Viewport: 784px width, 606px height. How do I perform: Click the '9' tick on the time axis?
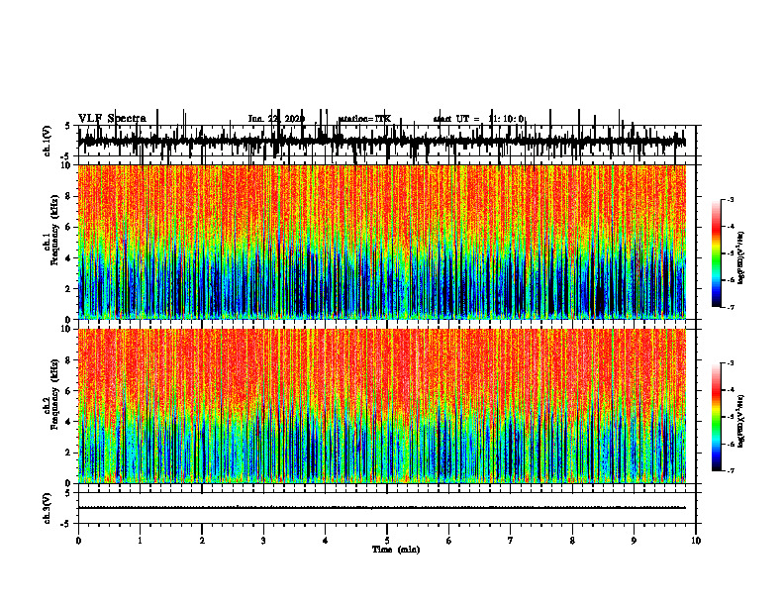pos(634,541)
